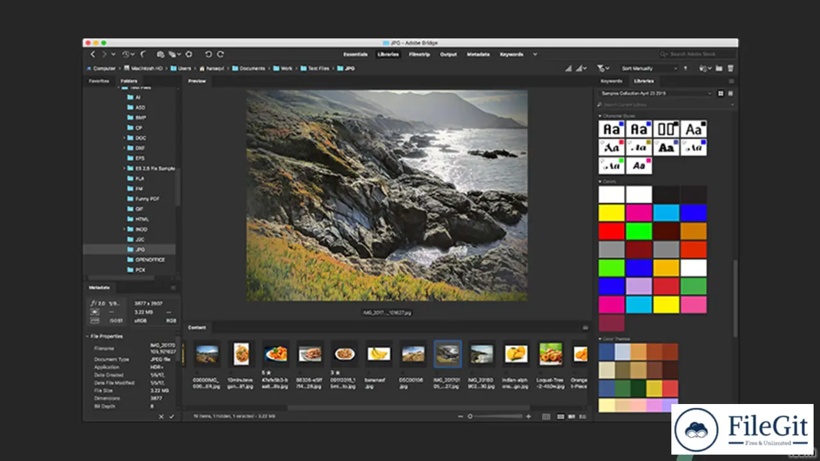The width and height of the screenshot is (820, 461).
Task: Expand the DOC folder
Action: pos(124,138)
